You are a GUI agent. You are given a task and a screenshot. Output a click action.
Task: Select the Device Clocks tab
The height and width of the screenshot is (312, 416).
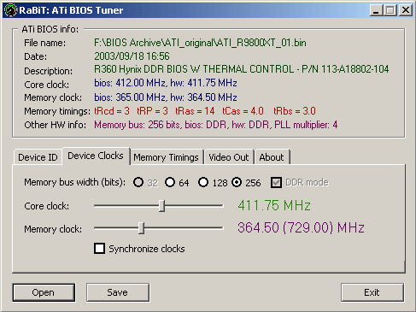point(96,156)
